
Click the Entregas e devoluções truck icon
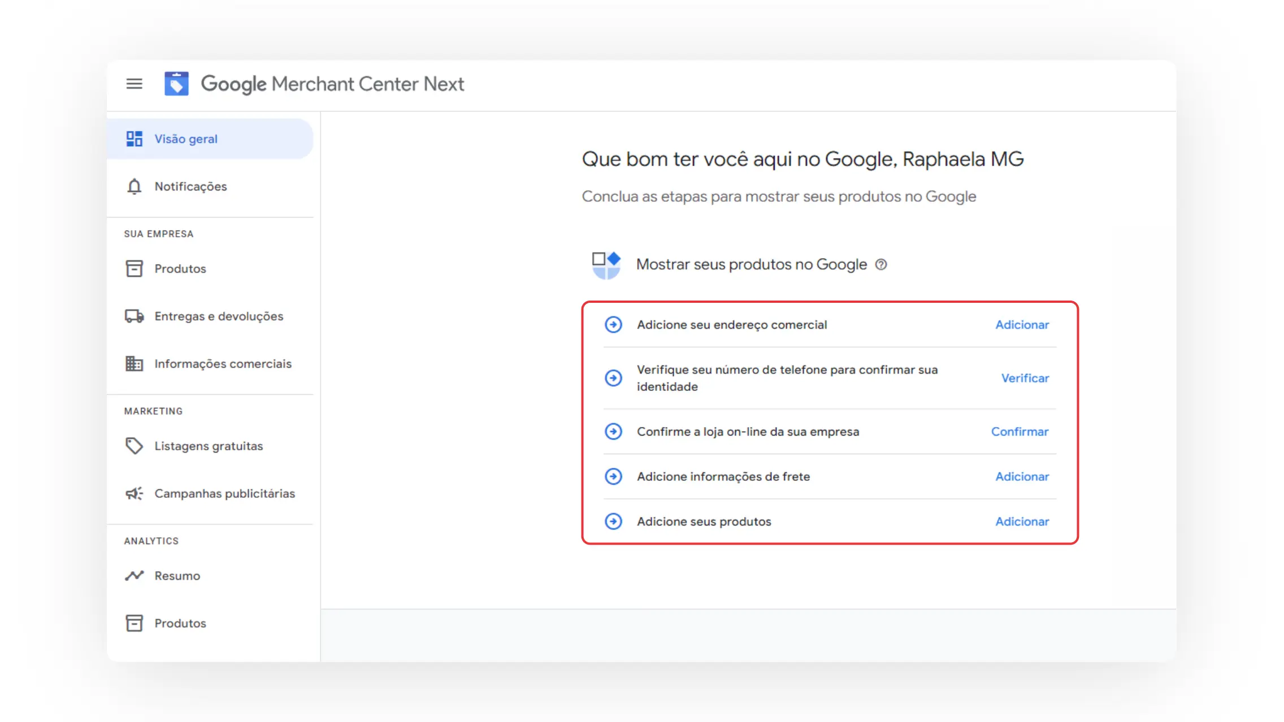pyautogui.click(x=134, y=316)
